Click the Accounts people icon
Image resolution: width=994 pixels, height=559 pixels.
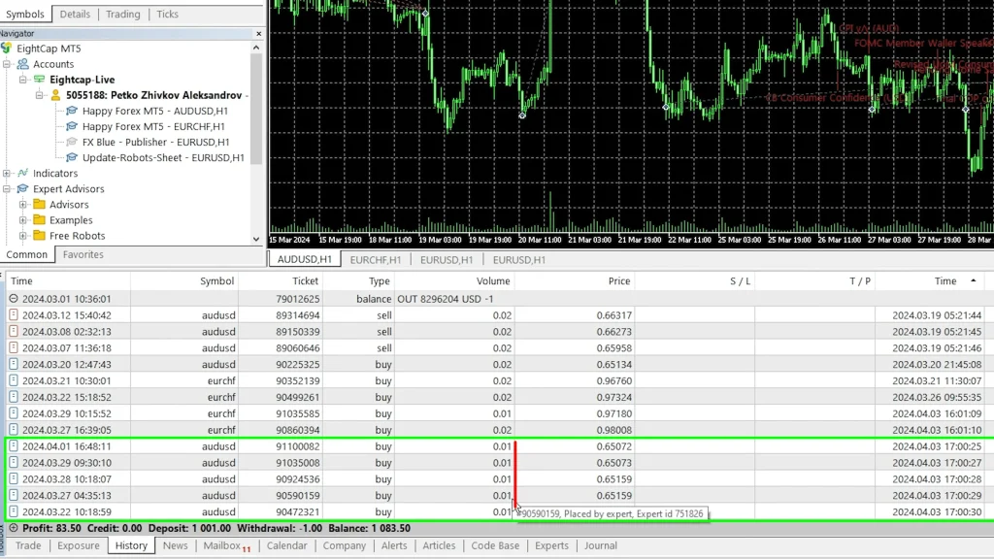click(x=22, y=64)
